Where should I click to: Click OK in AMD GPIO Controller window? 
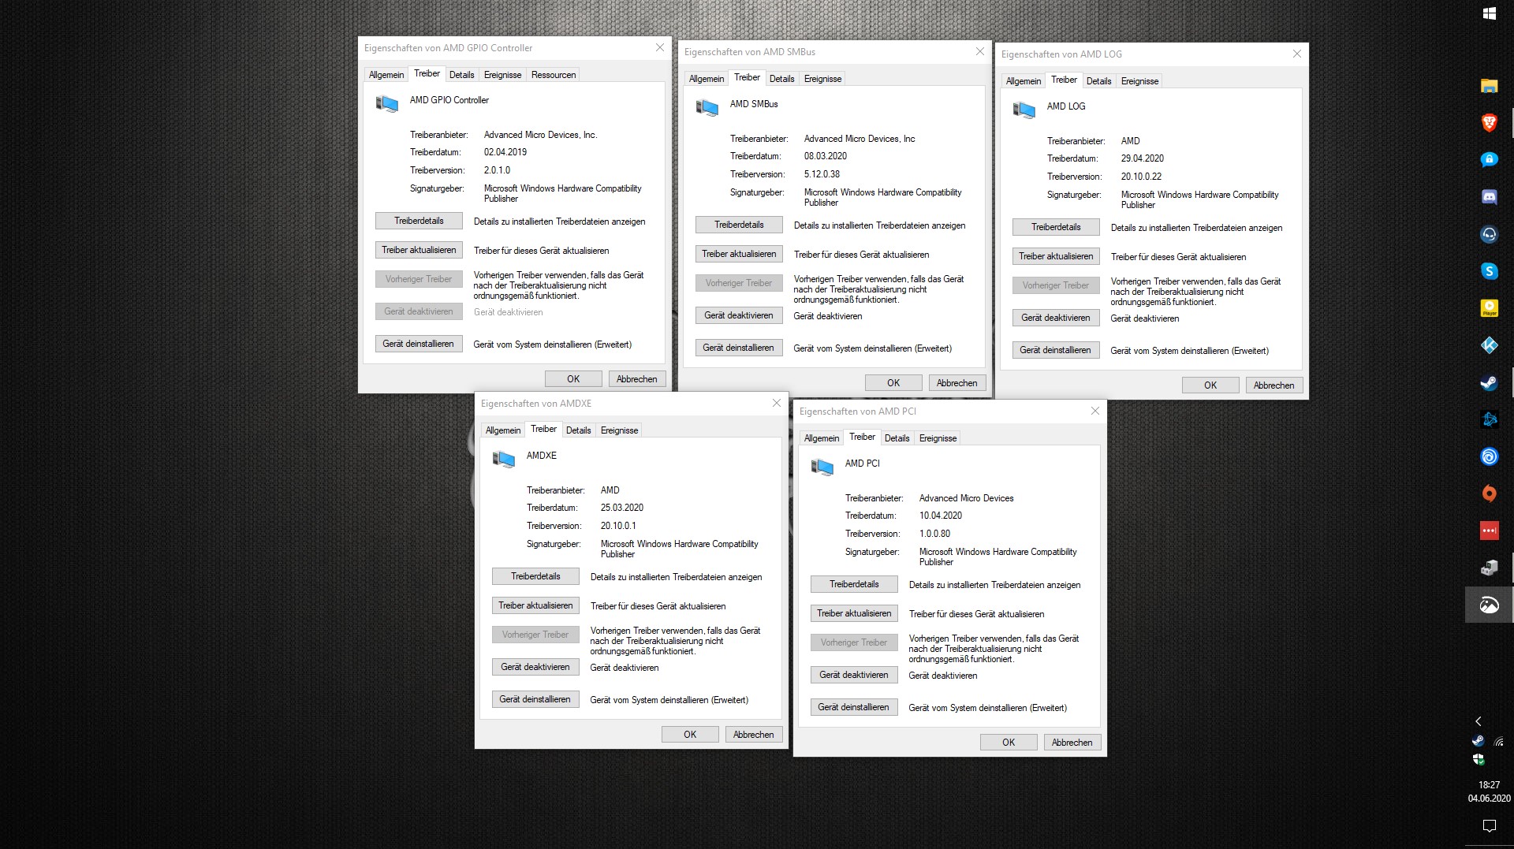coord(573,379)
